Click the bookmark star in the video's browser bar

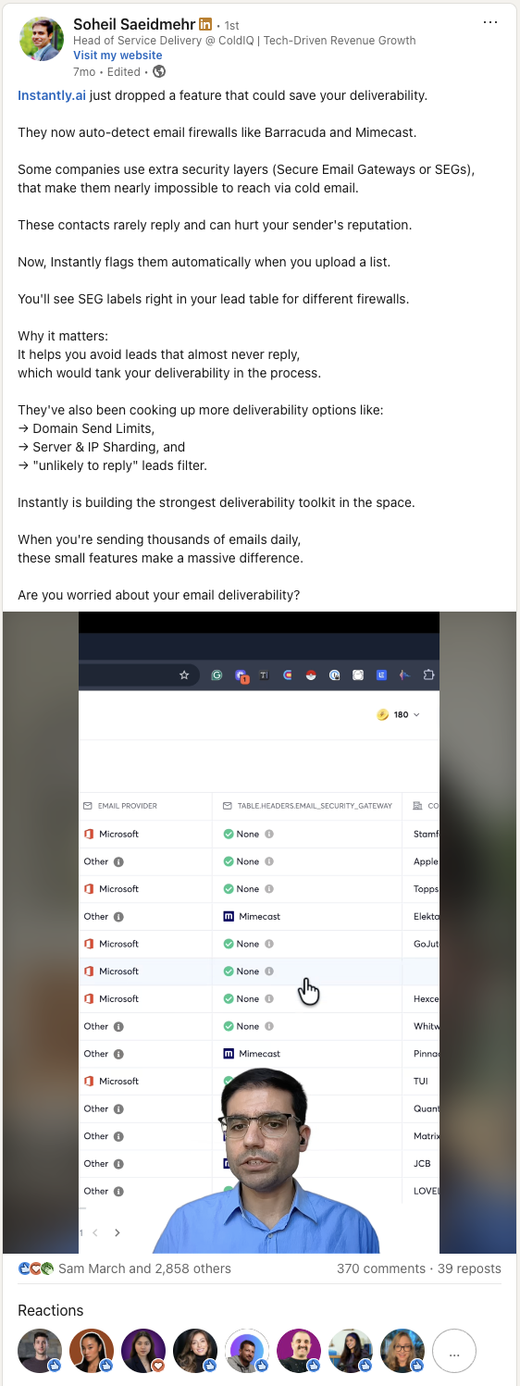coord(184,675)
